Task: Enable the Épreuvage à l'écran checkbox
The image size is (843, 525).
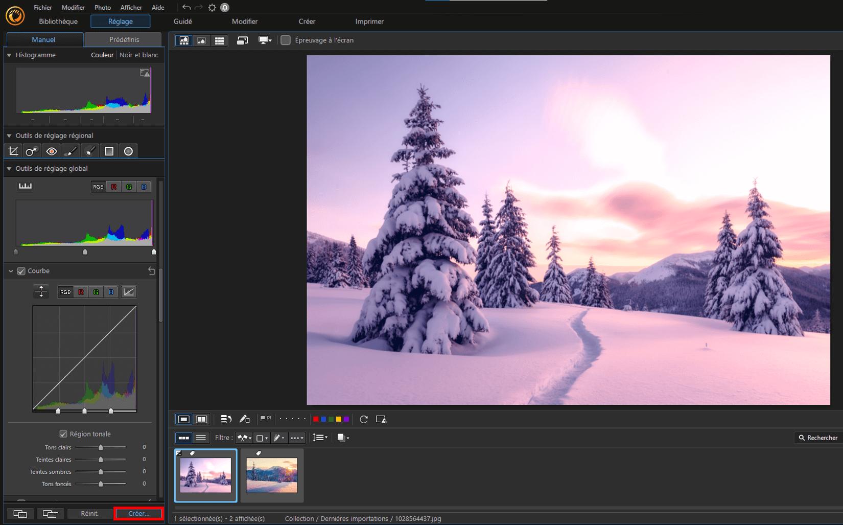Action: click(x=286, y=40)
